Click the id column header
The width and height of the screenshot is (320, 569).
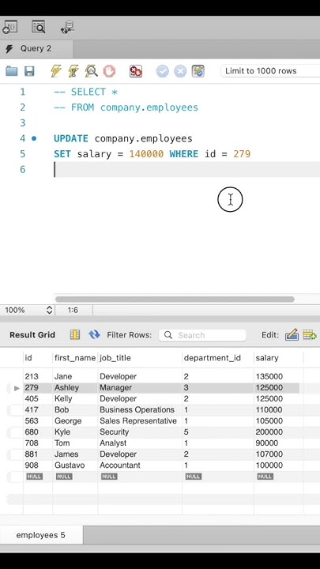tap(38, 358)
